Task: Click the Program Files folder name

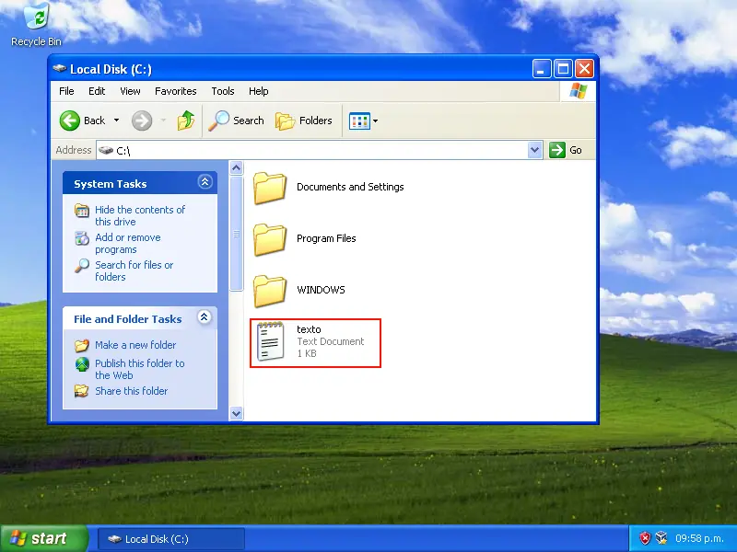Action: (326, 238)
